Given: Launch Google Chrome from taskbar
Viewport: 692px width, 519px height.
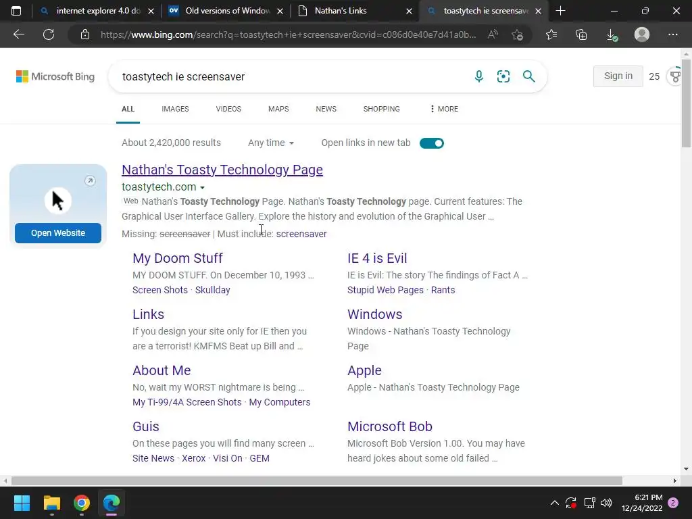Looking at the screenshot, I should click(82, 503).
